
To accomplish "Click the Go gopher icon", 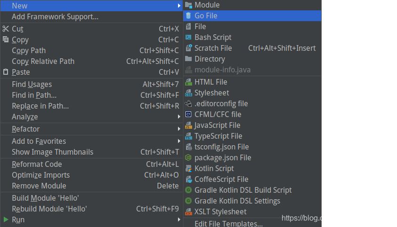I will (188, 16).
